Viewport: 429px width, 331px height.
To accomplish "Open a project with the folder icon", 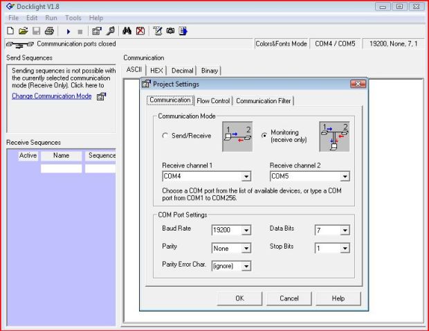I will 24,31.
